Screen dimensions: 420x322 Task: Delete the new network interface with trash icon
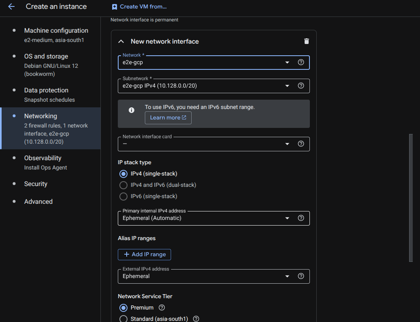tap(307, 41)
